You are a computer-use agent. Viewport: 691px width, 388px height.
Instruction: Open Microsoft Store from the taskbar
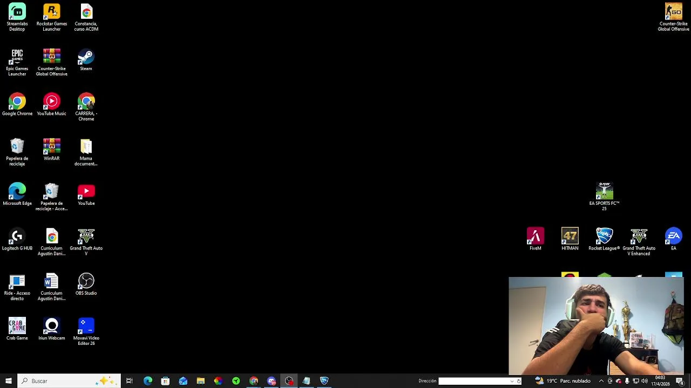[x=165, y=381]
